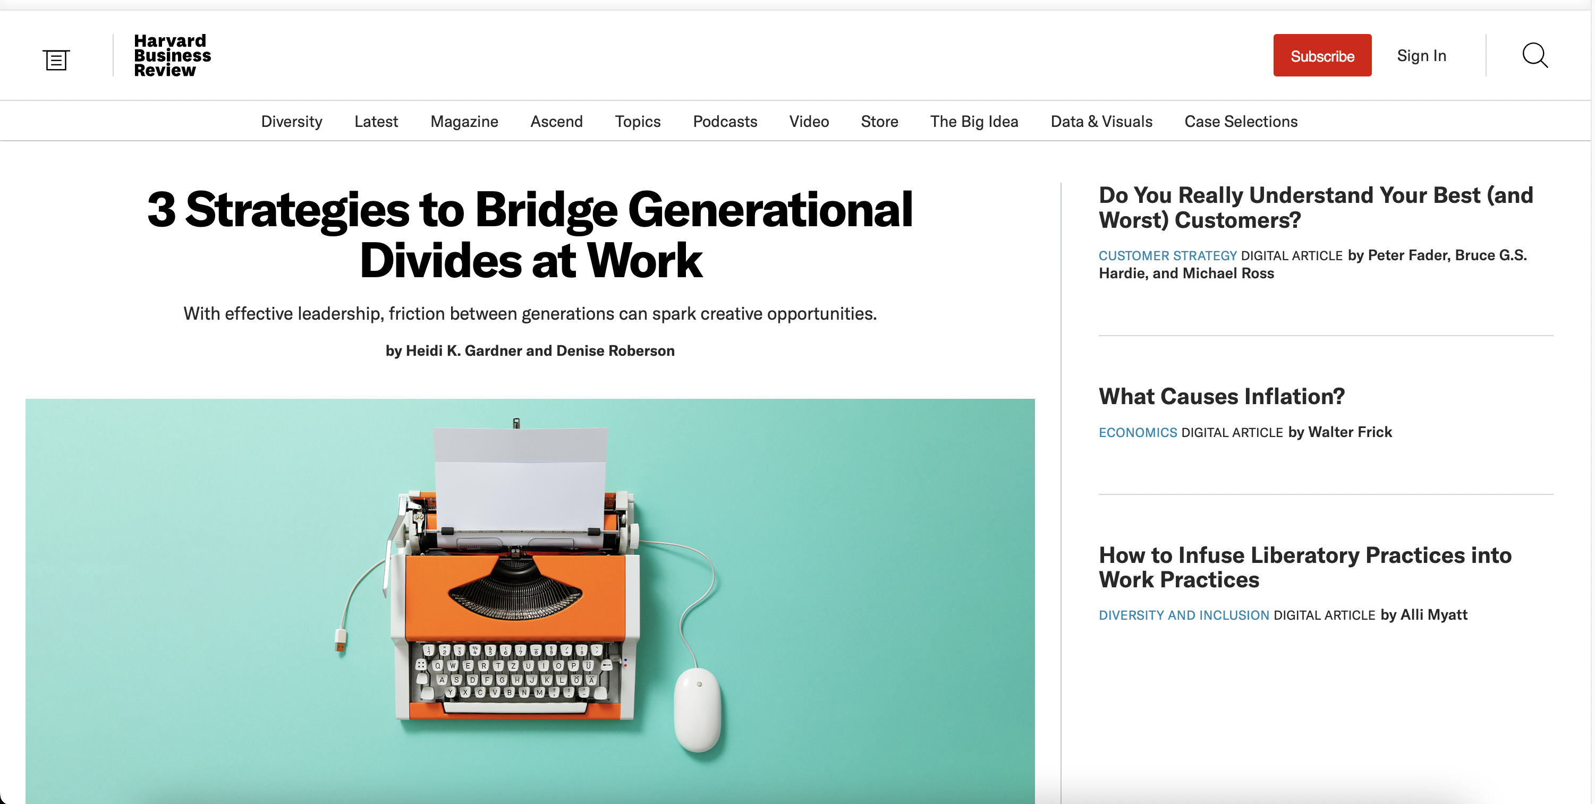Open the hamburger menu icon

click(56, 60)
